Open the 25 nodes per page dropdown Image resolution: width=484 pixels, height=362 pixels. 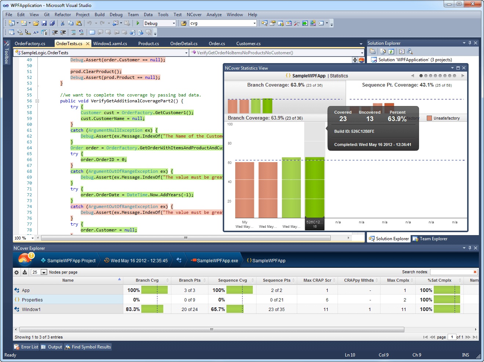44,272
